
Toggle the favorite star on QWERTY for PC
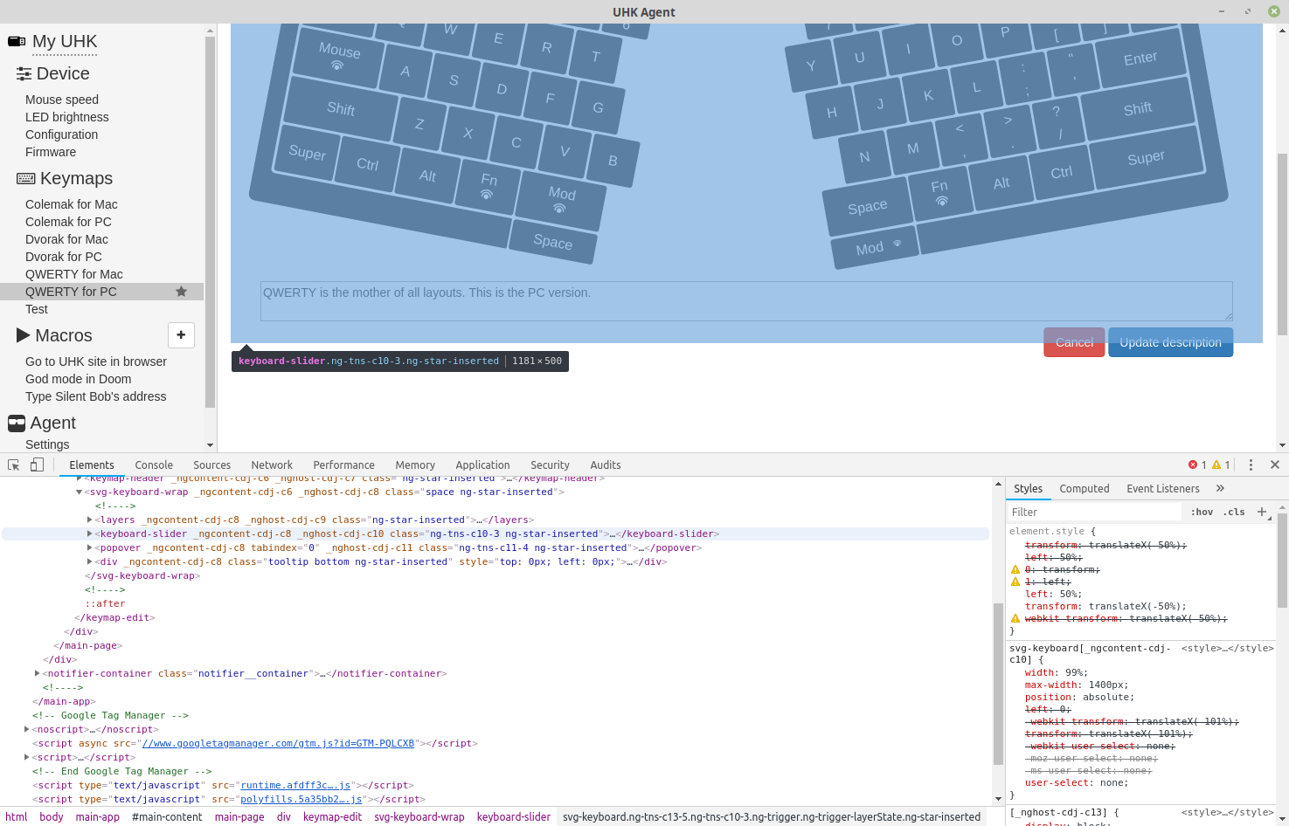(181, 291)
